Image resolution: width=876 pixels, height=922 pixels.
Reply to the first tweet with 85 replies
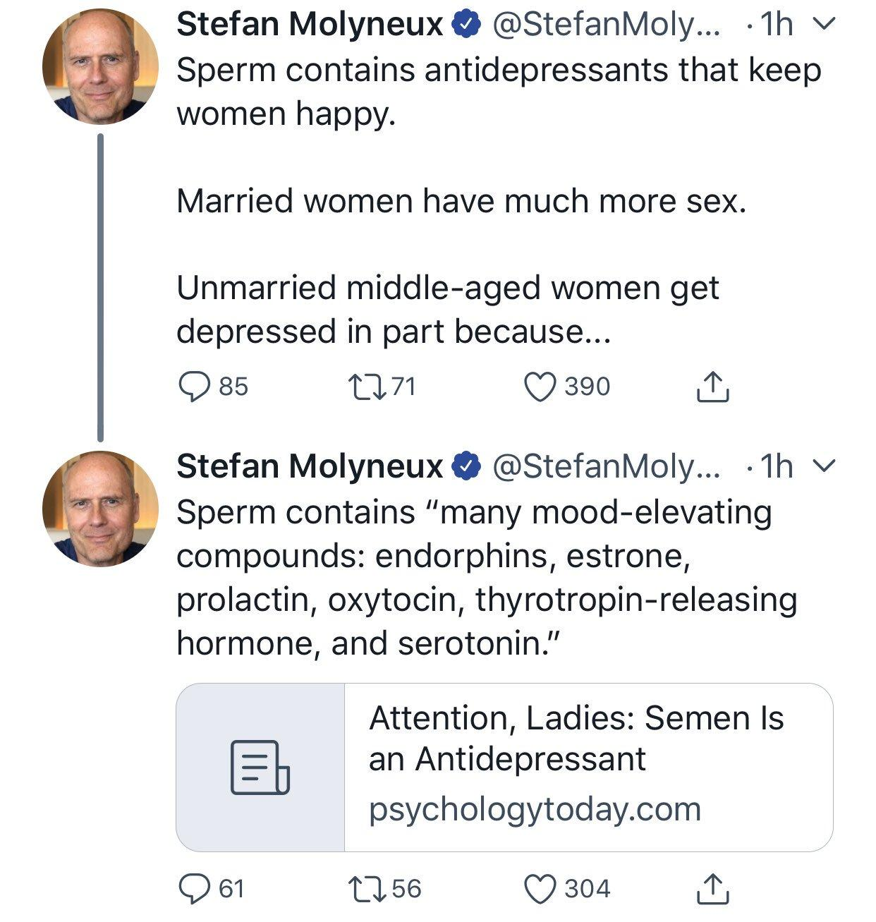coord(192,387)
